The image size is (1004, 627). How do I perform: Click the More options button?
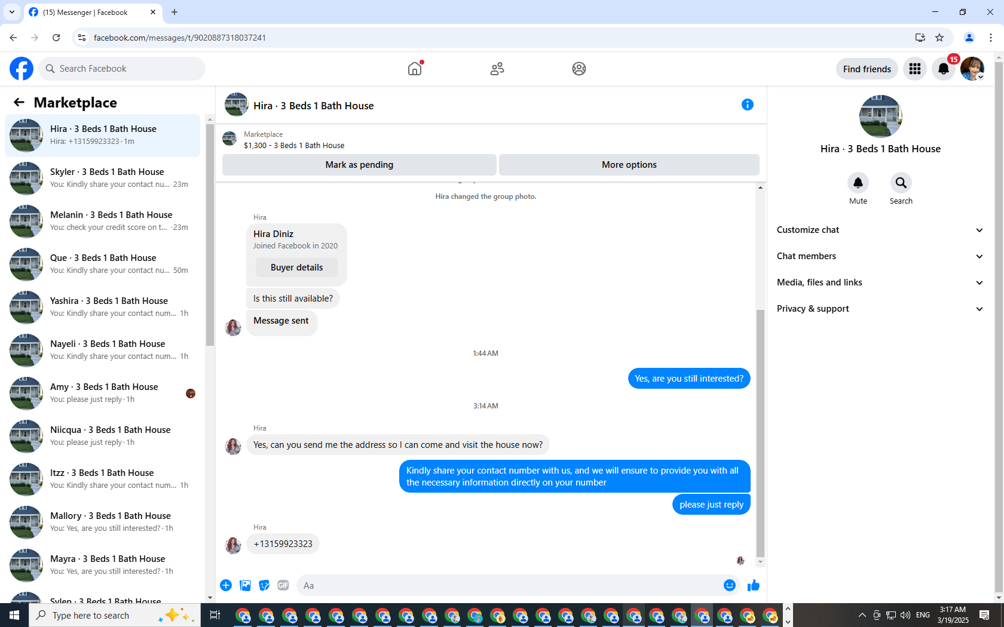[x=629, y=165]
